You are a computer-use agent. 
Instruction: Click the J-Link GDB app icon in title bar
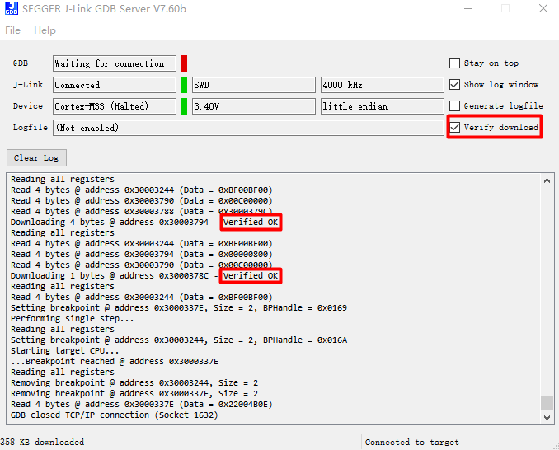click(x=12, y=8)
